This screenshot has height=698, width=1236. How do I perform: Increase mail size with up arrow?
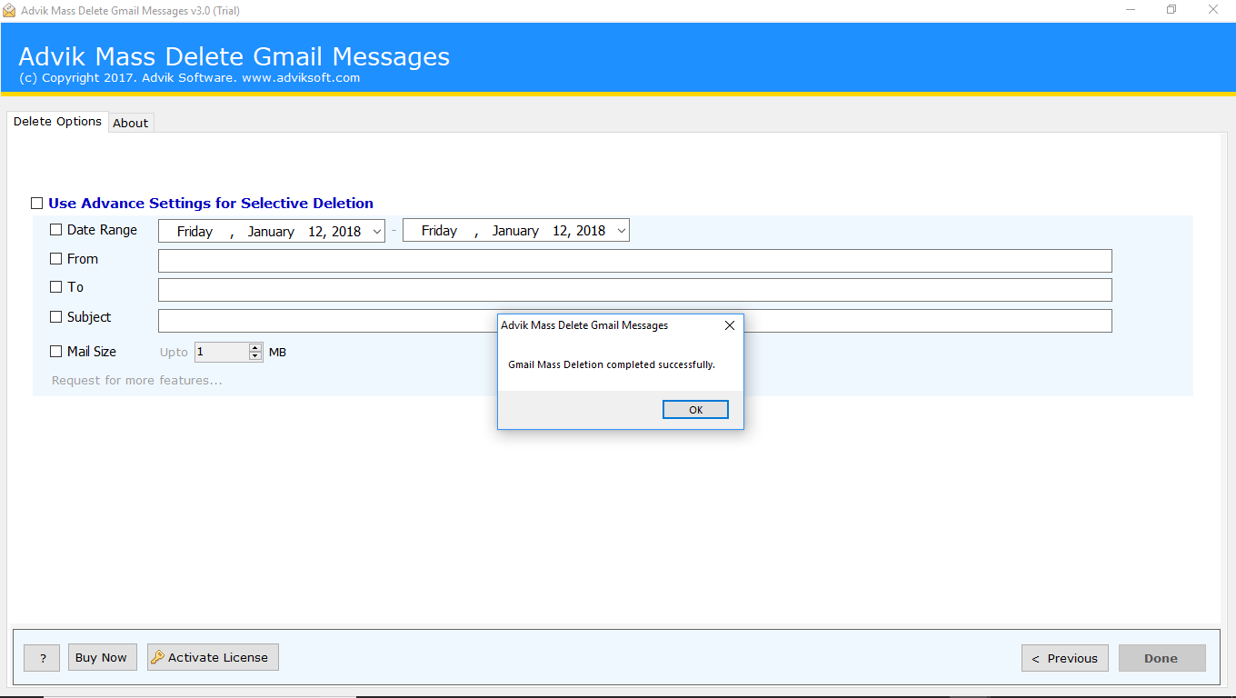pyautogui.click(x=255, y=347)
